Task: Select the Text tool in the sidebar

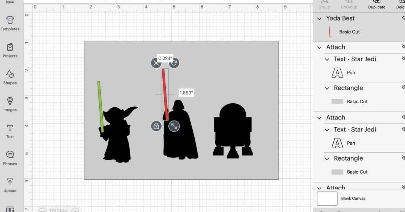Action: tap(10, 131)
